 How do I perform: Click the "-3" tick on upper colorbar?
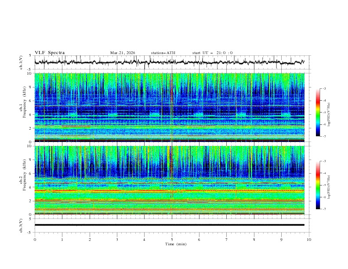point(324,88)
